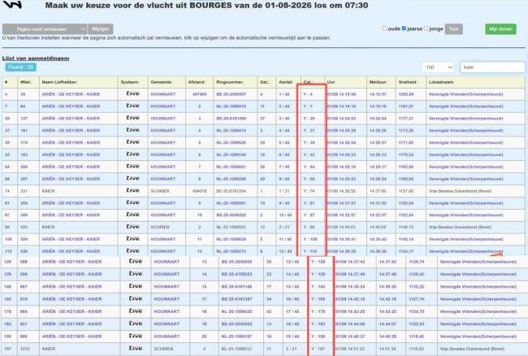Open HOUWAART municipality link in row ranked 39
The height and width of the screenshot is (356, 528).
163,142
